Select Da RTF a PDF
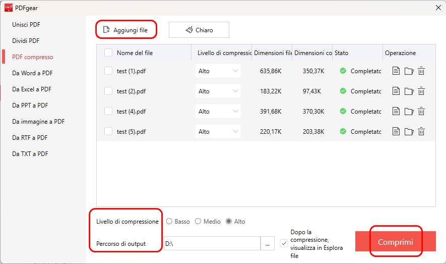 [x=30, y=138]
